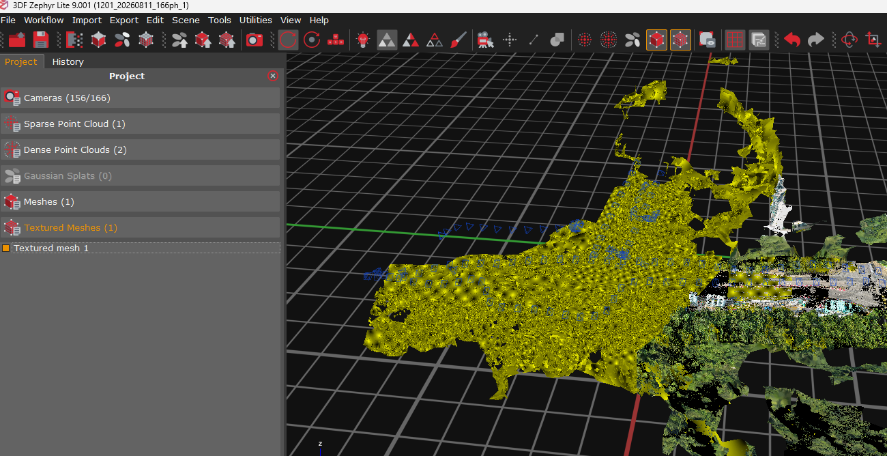Open the Utilities menu
The image size is (887, 456).
coord(256,20)
